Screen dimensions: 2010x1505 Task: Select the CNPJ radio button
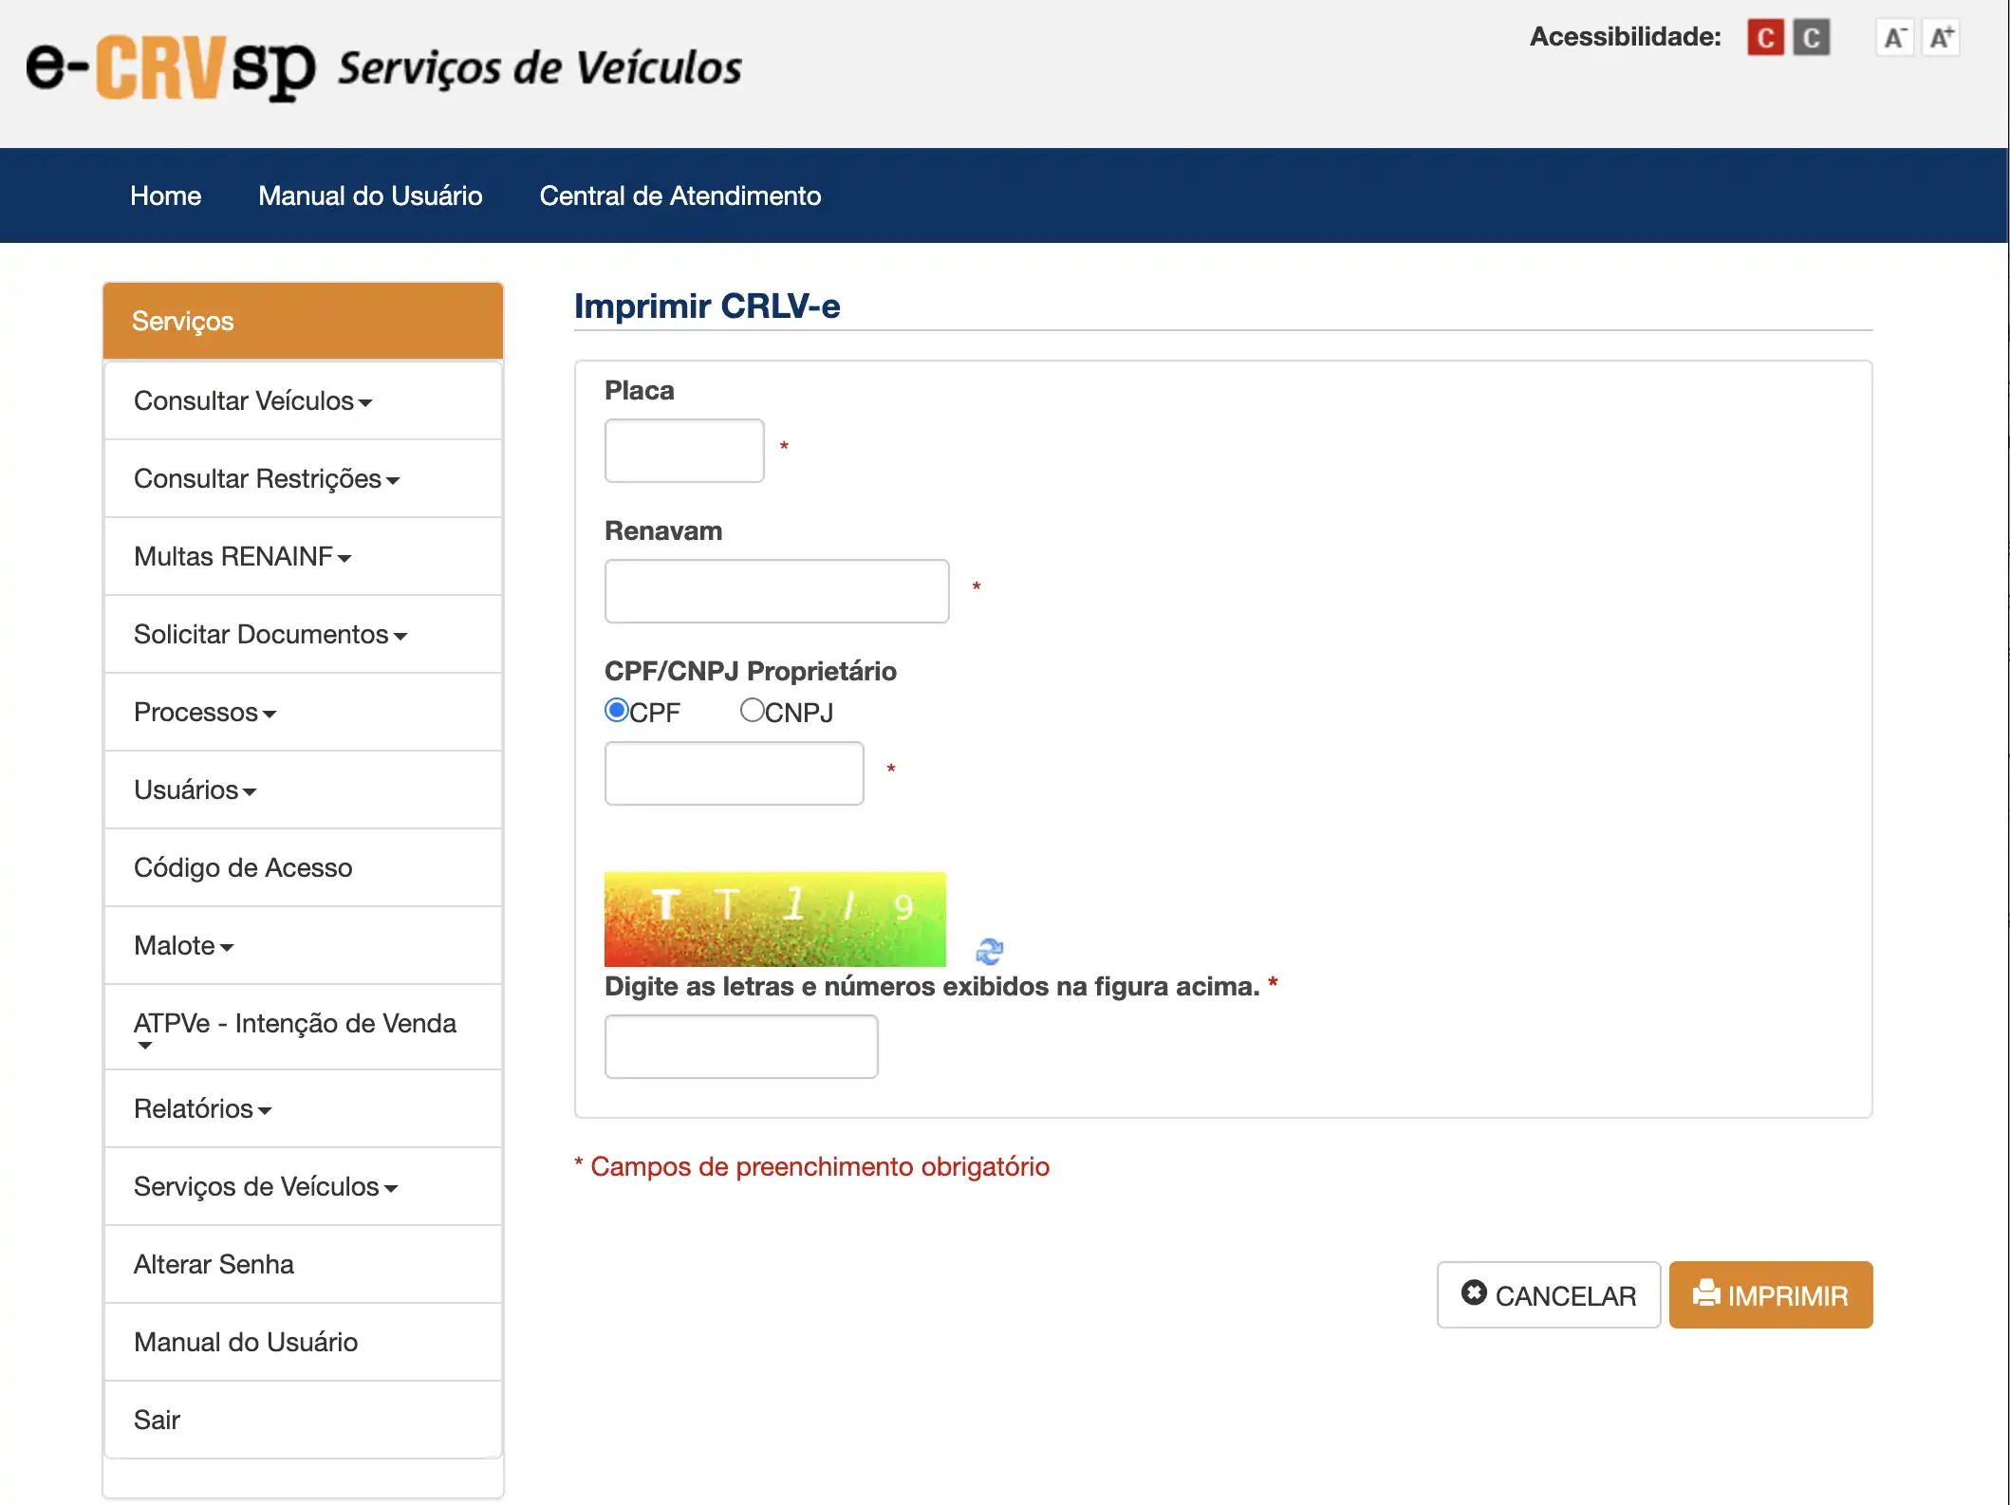click(752, 710)
